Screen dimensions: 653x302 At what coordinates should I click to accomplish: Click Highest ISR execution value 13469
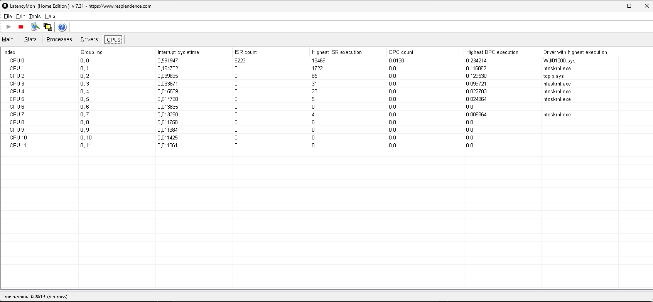pos(319,60)
